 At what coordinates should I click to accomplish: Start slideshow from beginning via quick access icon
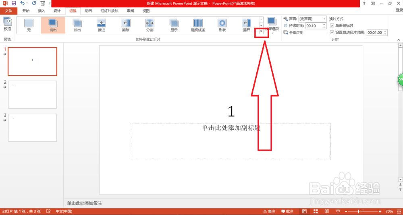[43, 3]
